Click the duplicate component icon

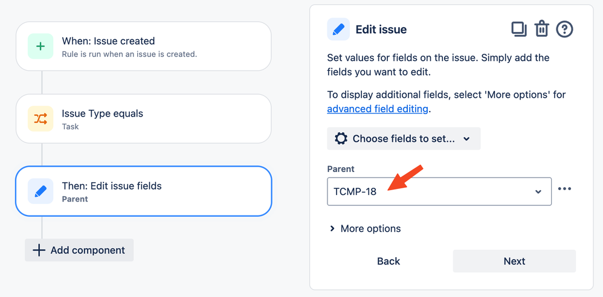[x=519, y=29]
